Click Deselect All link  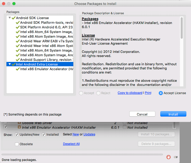click(71, 144)
